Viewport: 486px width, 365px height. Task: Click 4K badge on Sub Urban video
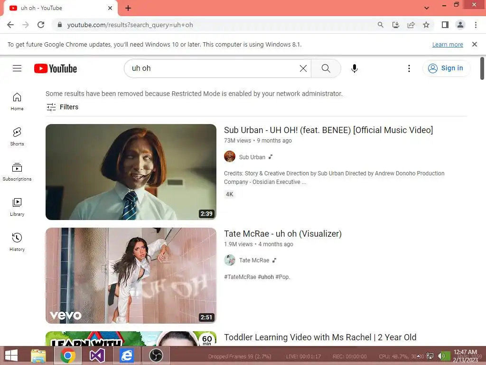pyautogui.click(x=229, y=194)
